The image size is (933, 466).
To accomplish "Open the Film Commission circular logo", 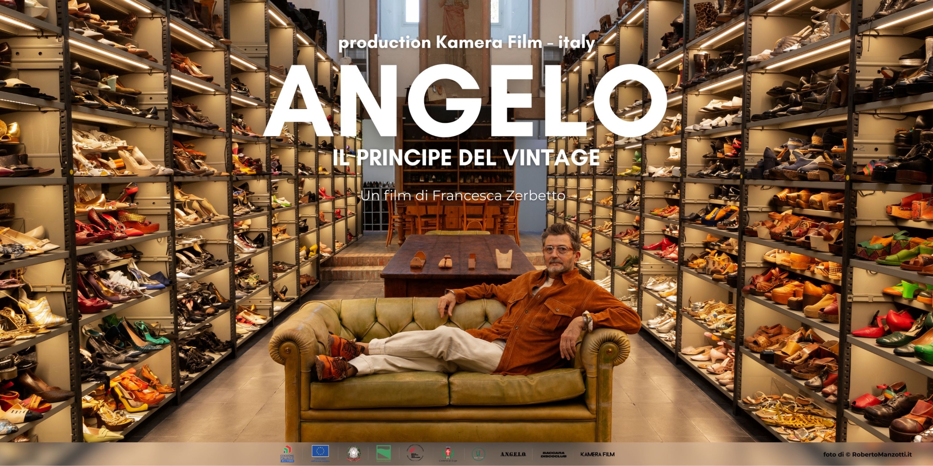I will (415, 453).
